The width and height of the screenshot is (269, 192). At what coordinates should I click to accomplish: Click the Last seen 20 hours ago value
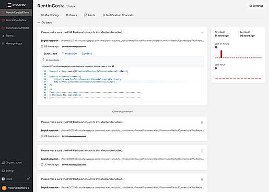click(x=247, y=35)
